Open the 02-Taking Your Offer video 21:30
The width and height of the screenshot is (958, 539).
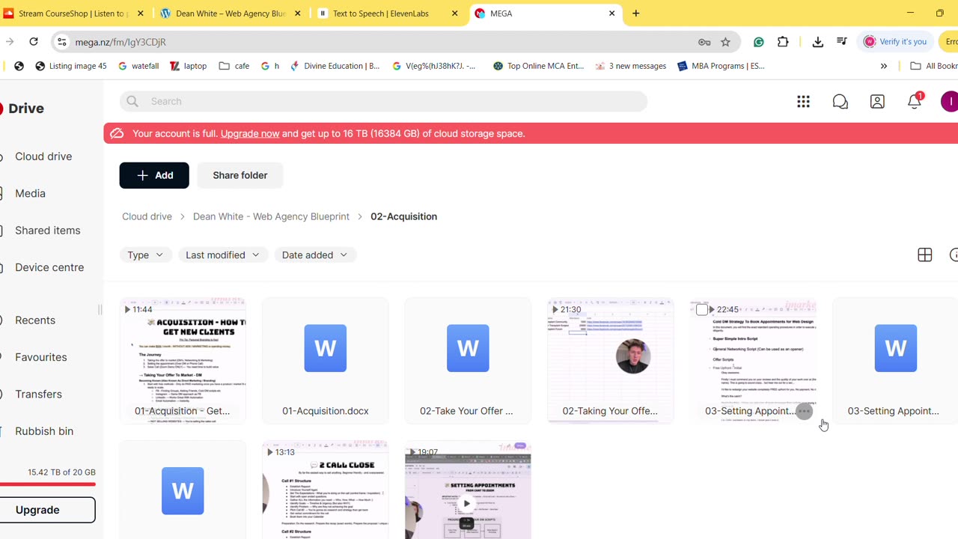pyautogui.click(x=610, y=361)
